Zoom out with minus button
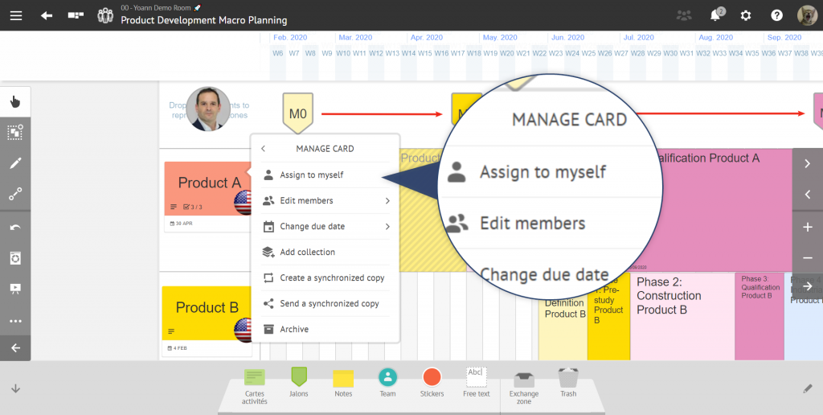 tap(808, 258)
